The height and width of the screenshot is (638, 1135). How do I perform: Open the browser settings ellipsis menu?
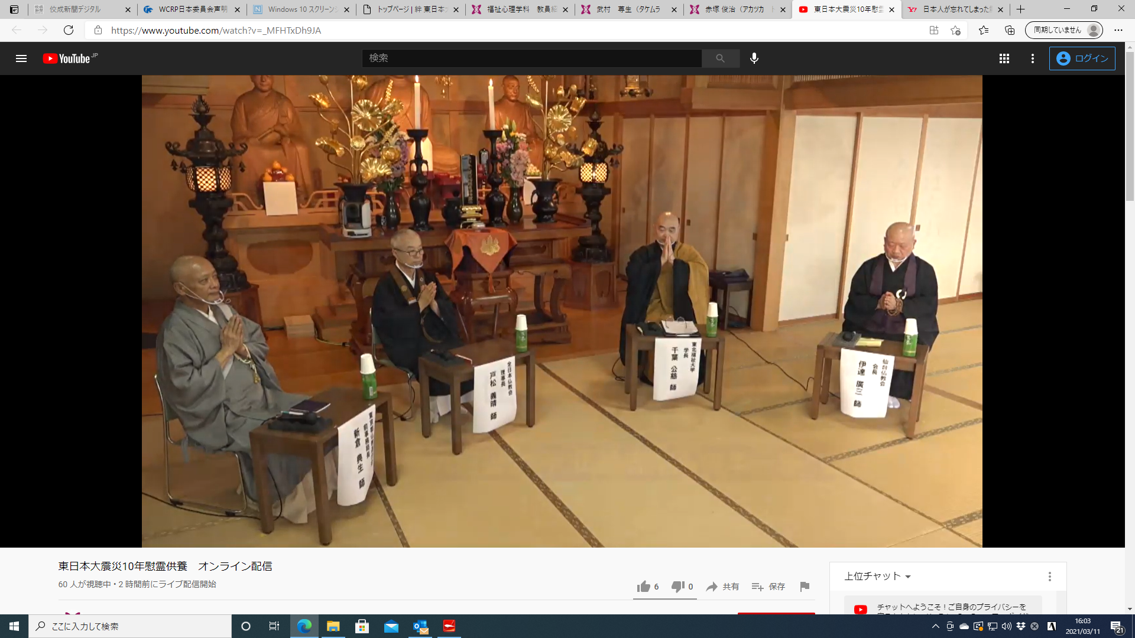[1118, 30]
